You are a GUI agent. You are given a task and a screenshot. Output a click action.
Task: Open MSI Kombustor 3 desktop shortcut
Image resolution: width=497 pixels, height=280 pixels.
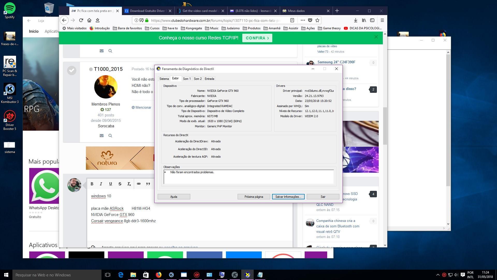(x=10, y=93)
